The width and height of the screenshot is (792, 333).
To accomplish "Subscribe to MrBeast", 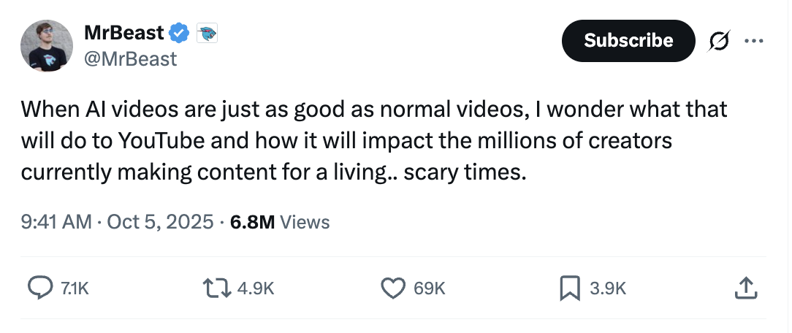I will click(628, 41).
